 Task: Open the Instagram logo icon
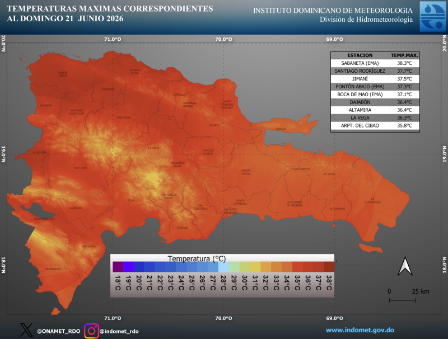91,331
